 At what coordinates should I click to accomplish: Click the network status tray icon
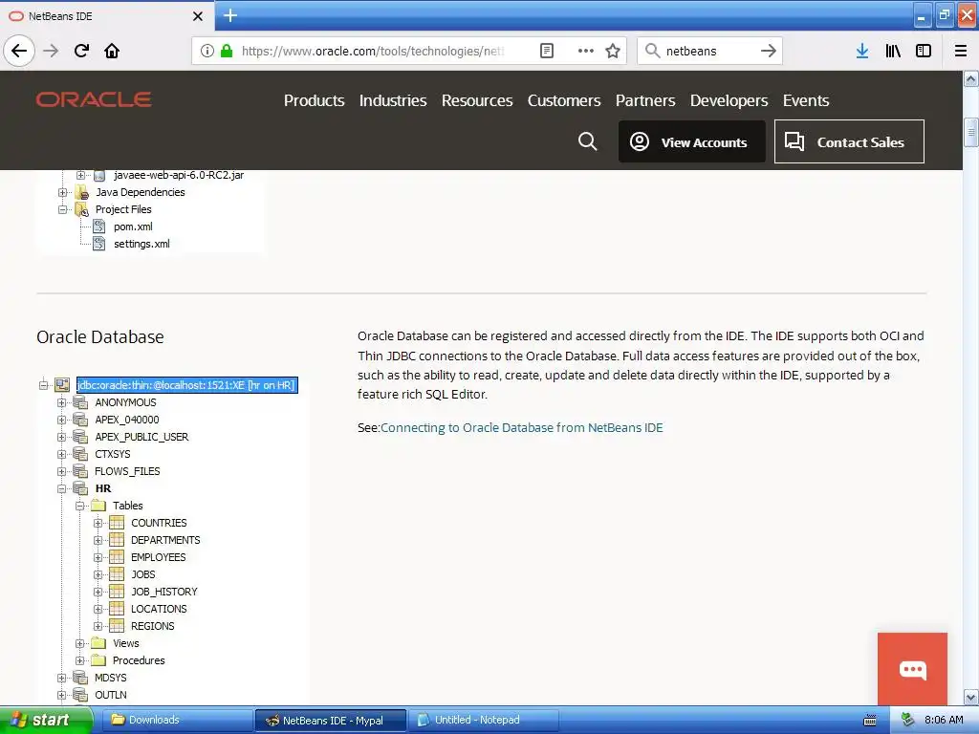[x=907, y=720]
